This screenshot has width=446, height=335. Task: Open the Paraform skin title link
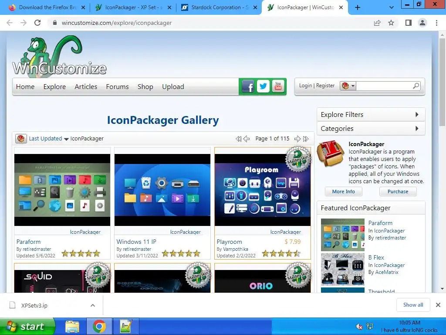[28, 242]
